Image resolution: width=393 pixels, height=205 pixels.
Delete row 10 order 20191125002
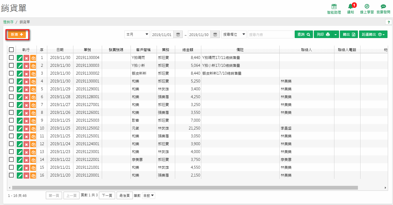point(26,128)
